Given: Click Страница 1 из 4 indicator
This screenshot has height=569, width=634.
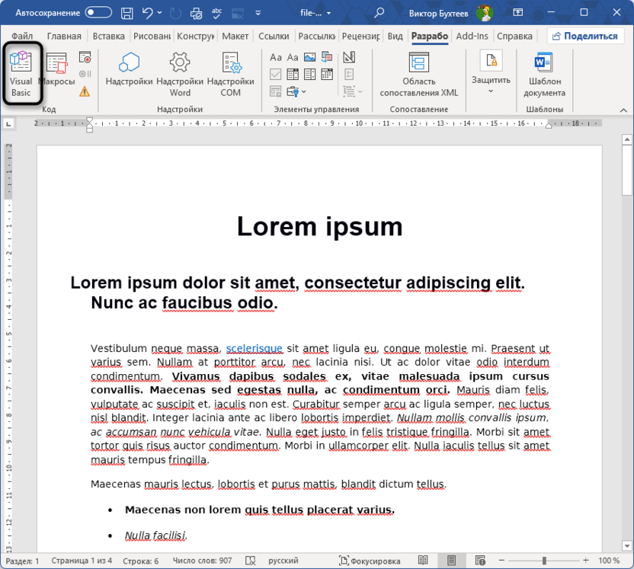Looking at the screenshot, I should click(x=82, y=561).
